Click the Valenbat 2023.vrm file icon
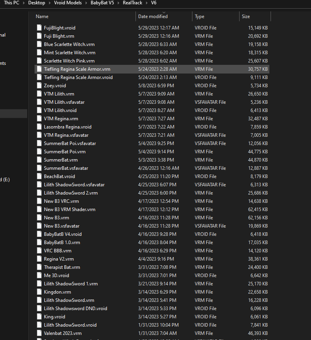The width and height of the screenshot is (311, 340). [39, 333]
